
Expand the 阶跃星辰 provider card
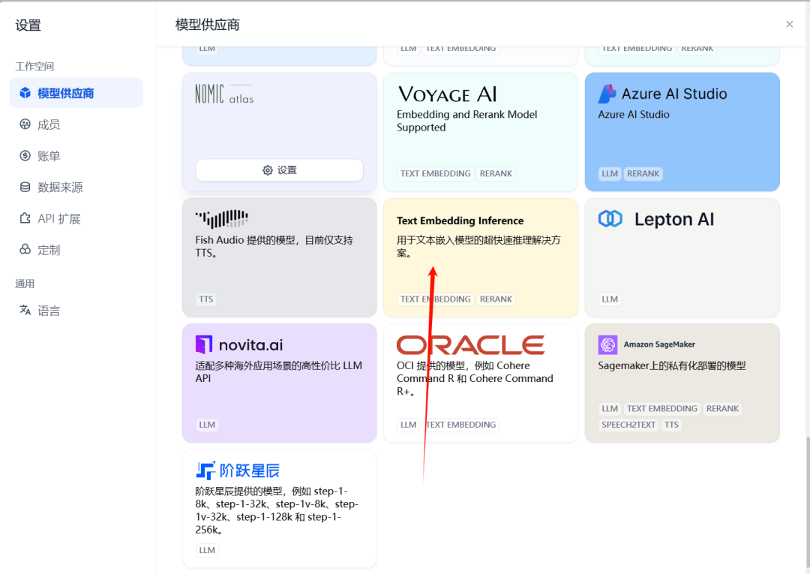pyautogui.click(x=278, y=509)
